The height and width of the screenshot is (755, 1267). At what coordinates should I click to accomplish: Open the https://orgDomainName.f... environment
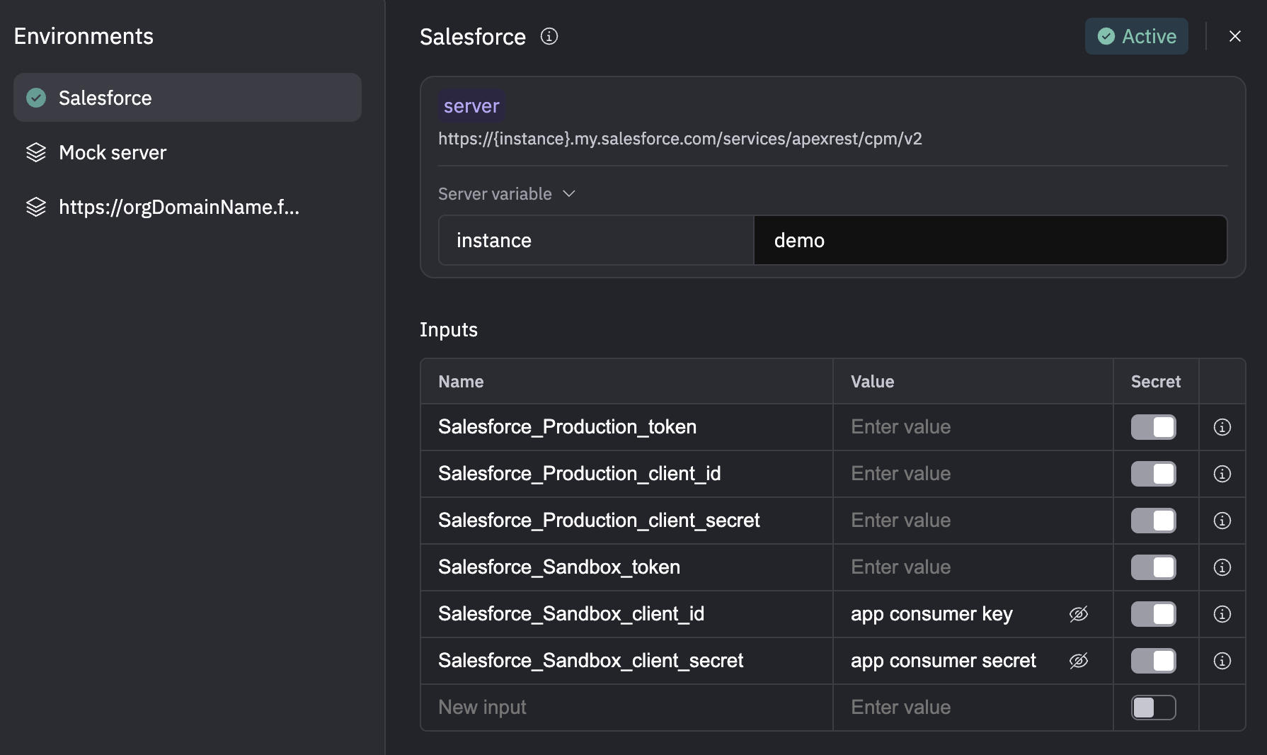click(x=178, y=207)
